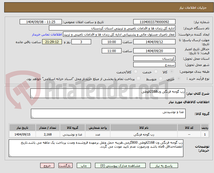Click the چاپ print button

[x=84, y=165]
